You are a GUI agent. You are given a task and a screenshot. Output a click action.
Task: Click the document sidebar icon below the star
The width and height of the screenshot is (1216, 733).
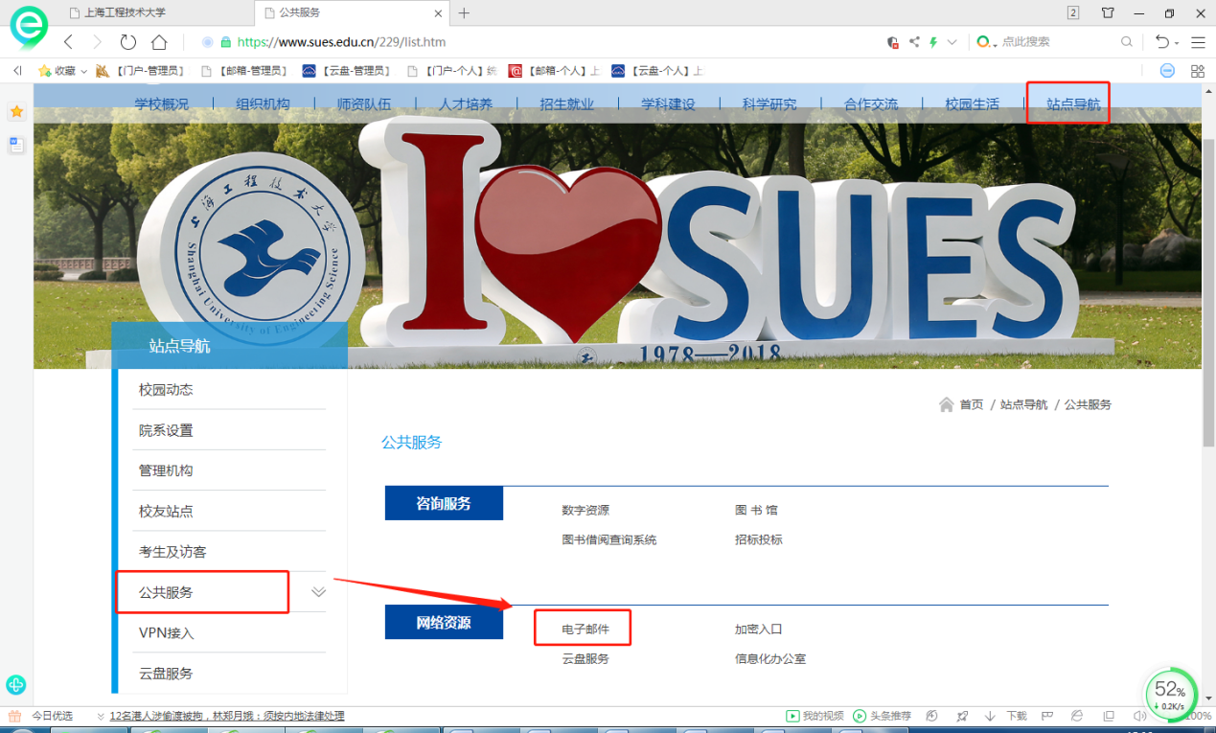click(16, 145)
